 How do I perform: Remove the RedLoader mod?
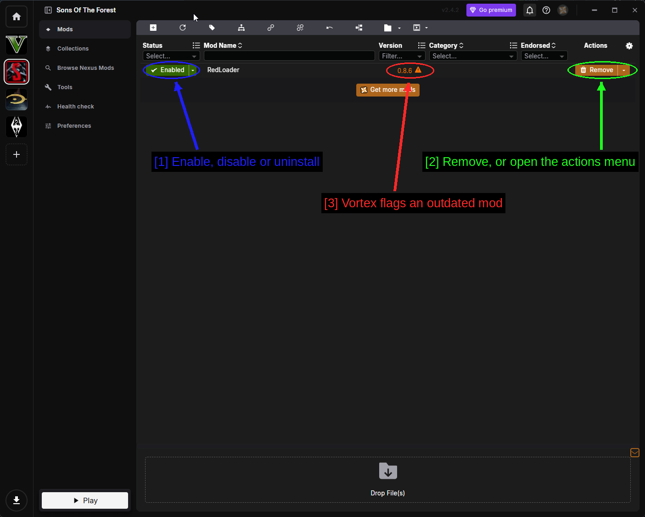pos(597,70)
